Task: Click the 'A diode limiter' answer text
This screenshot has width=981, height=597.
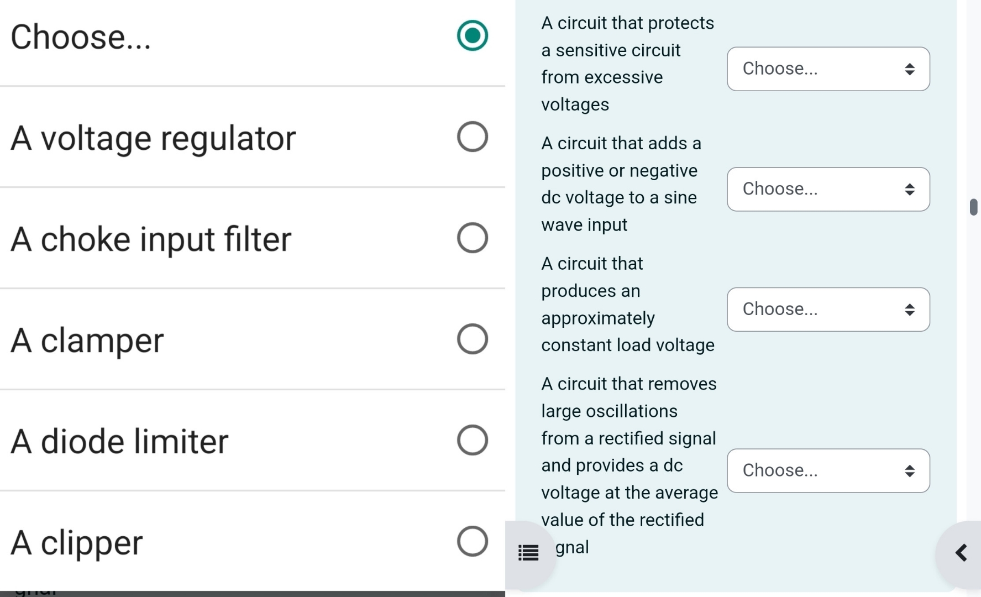Action: coord(119,441)
